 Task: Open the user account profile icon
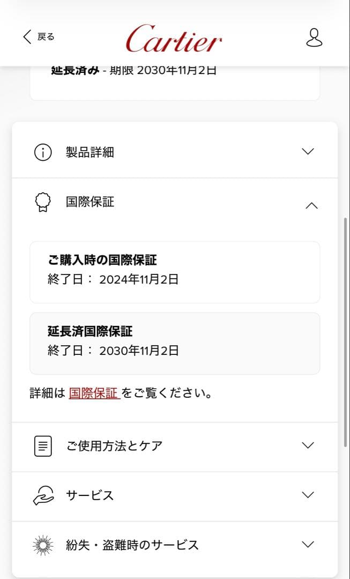314,37
